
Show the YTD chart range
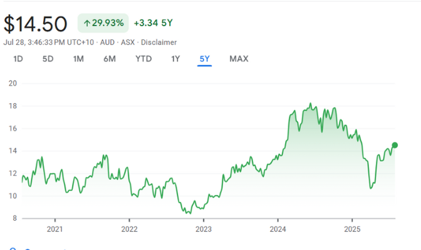tap(143, 59)
